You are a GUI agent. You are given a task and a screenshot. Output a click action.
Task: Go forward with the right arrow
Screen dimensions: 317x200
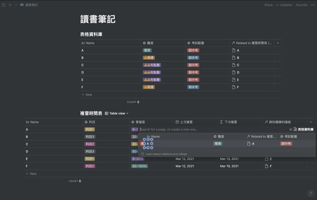point(16,5)
